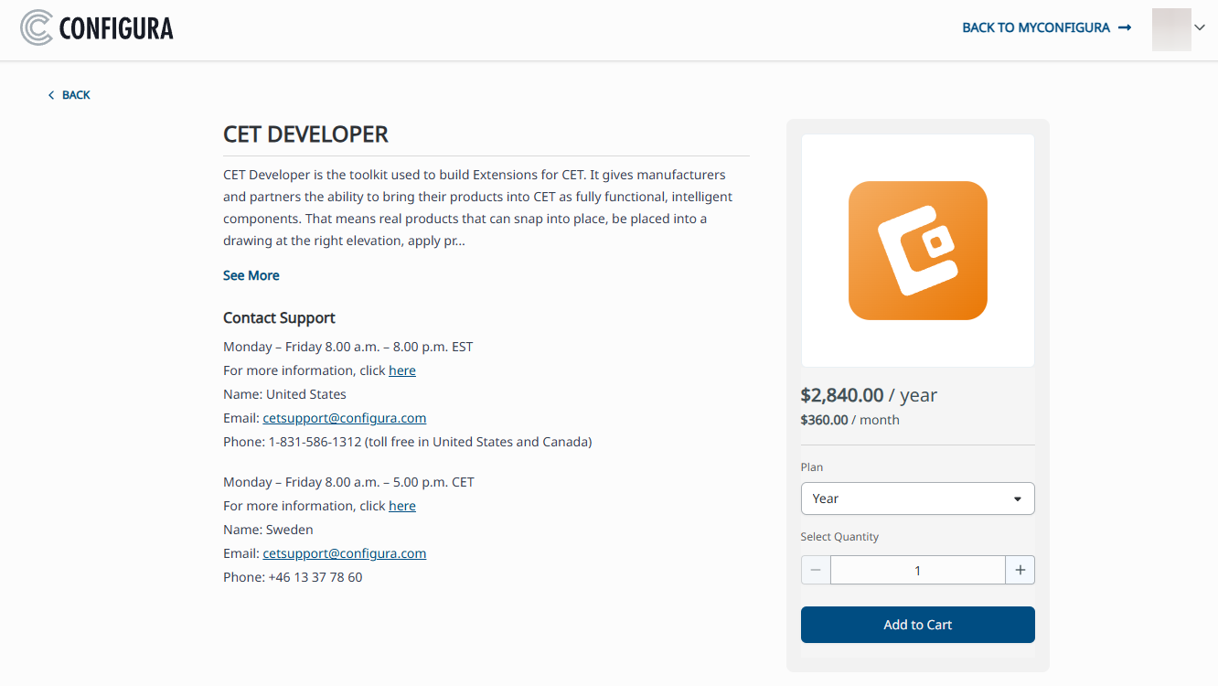Click the $2,840.00 / year price
Viewport: 1218px width, 686px height.
[x=869, y=395]
